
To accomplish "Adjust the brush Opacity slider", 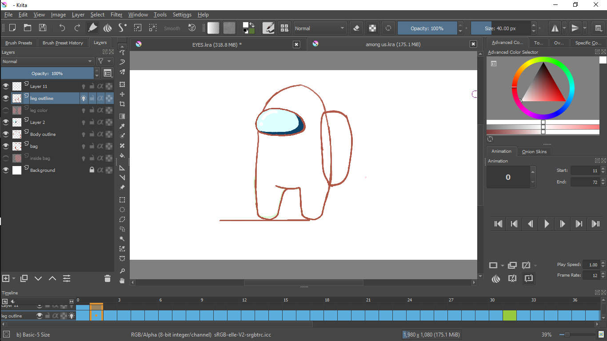I will (427, 28).
